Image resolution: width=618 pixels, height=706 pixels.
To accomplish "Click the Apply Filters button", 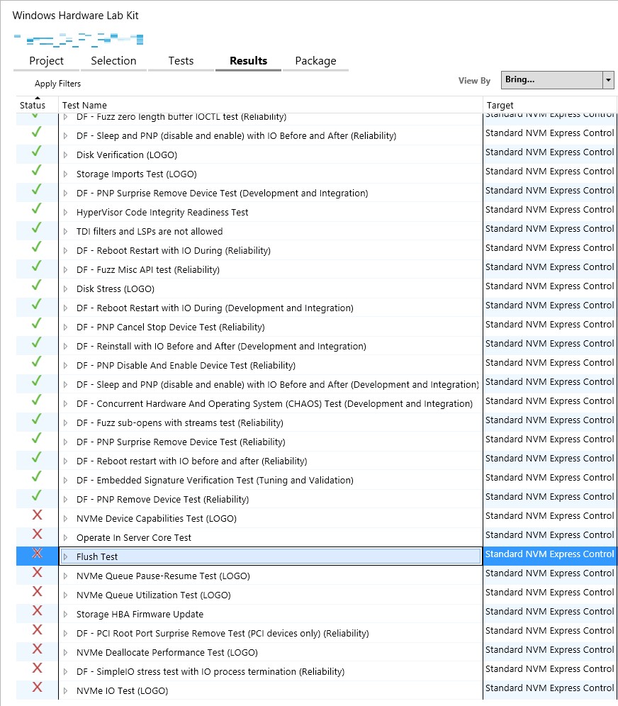I will (57, 84).
